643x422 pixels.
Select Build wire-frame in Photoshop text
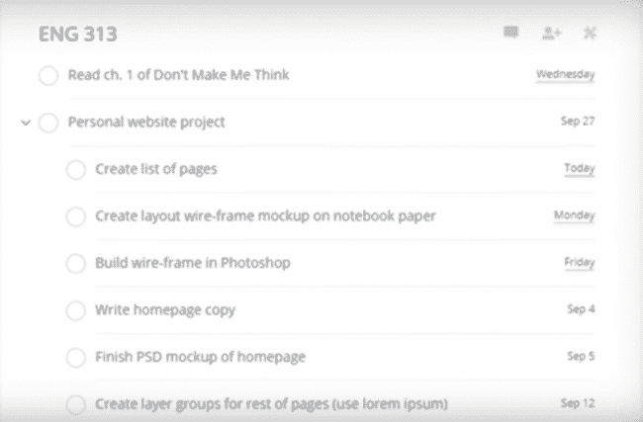tap(193, 263)
